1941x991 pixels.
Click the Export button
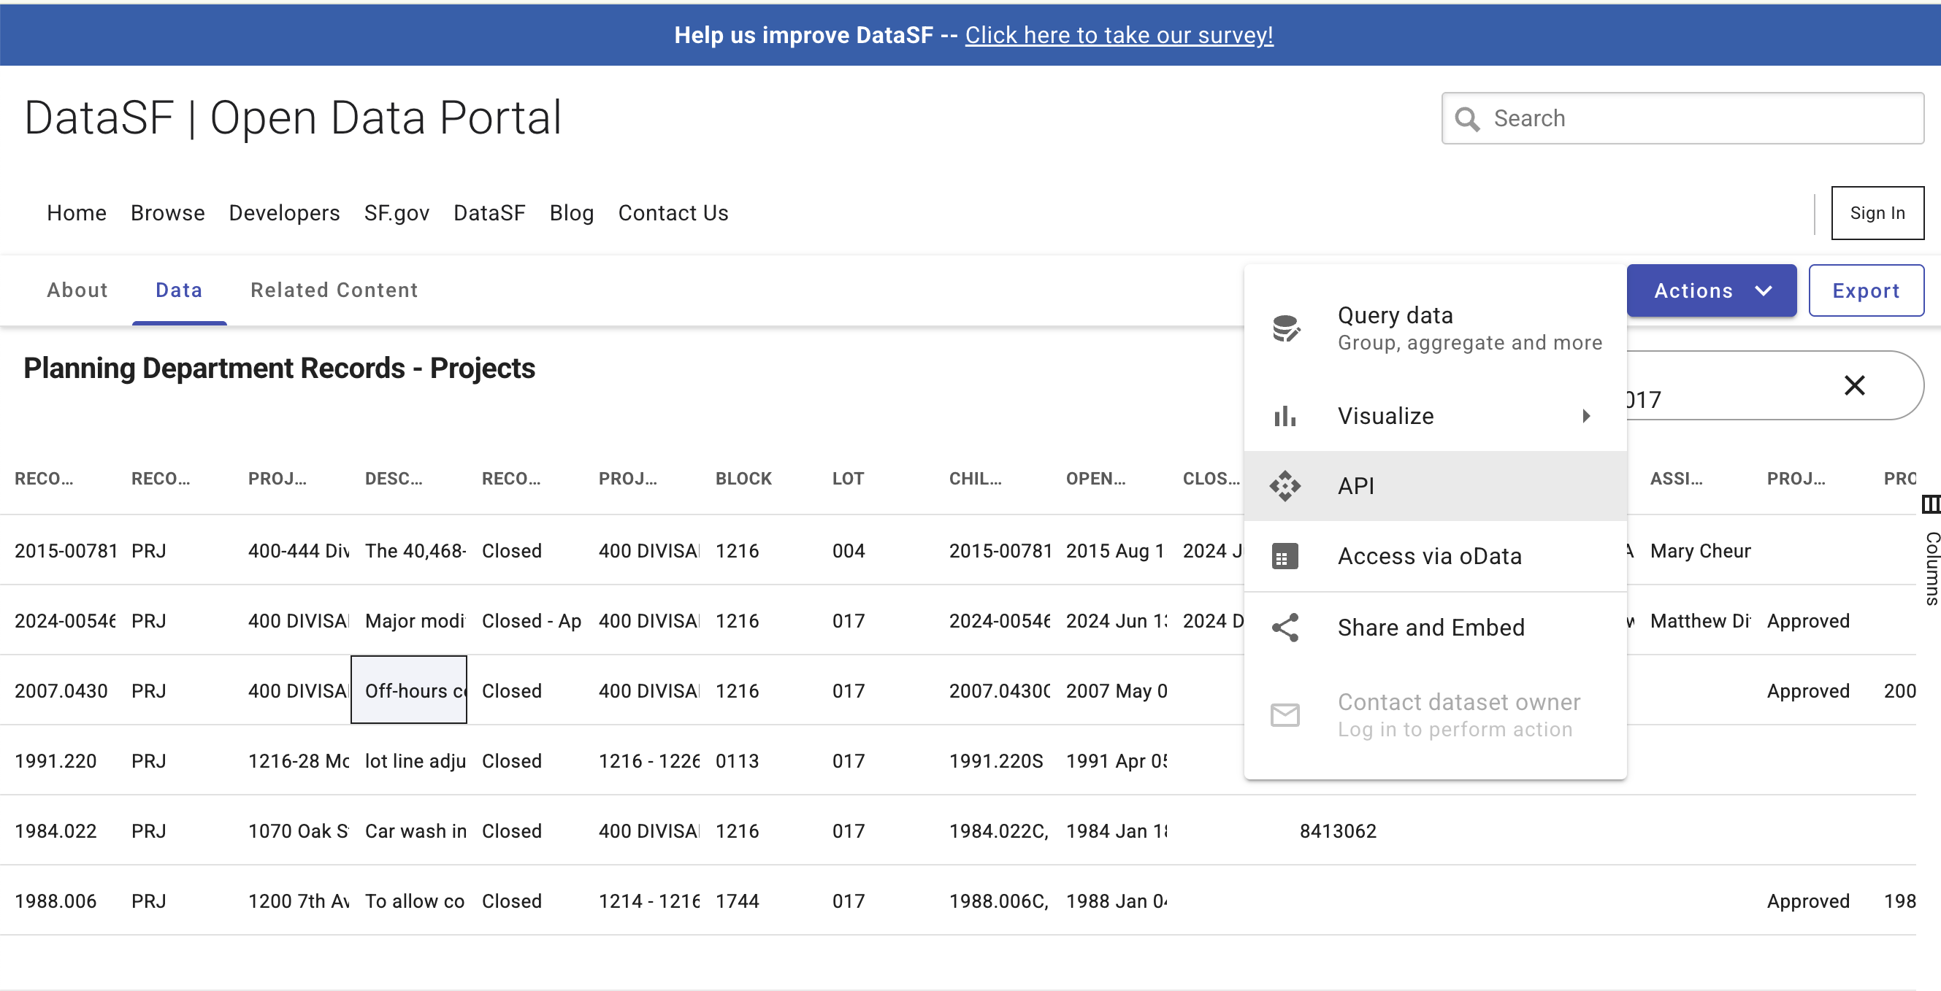coord(1866,290)
